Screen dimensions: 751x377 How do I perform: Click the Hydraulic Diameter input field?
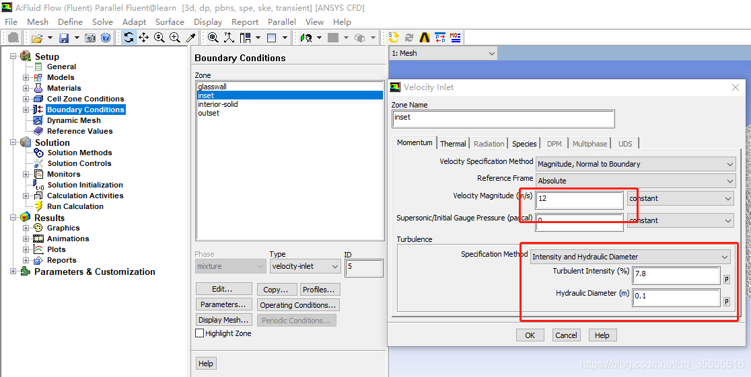pyautogui.click(x=676, y=297)
